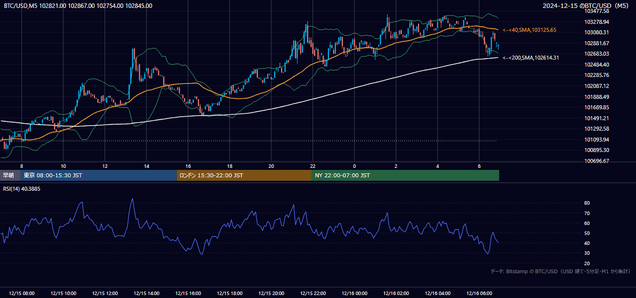Click bottom time label 12/16 04:00

point(437,293)
